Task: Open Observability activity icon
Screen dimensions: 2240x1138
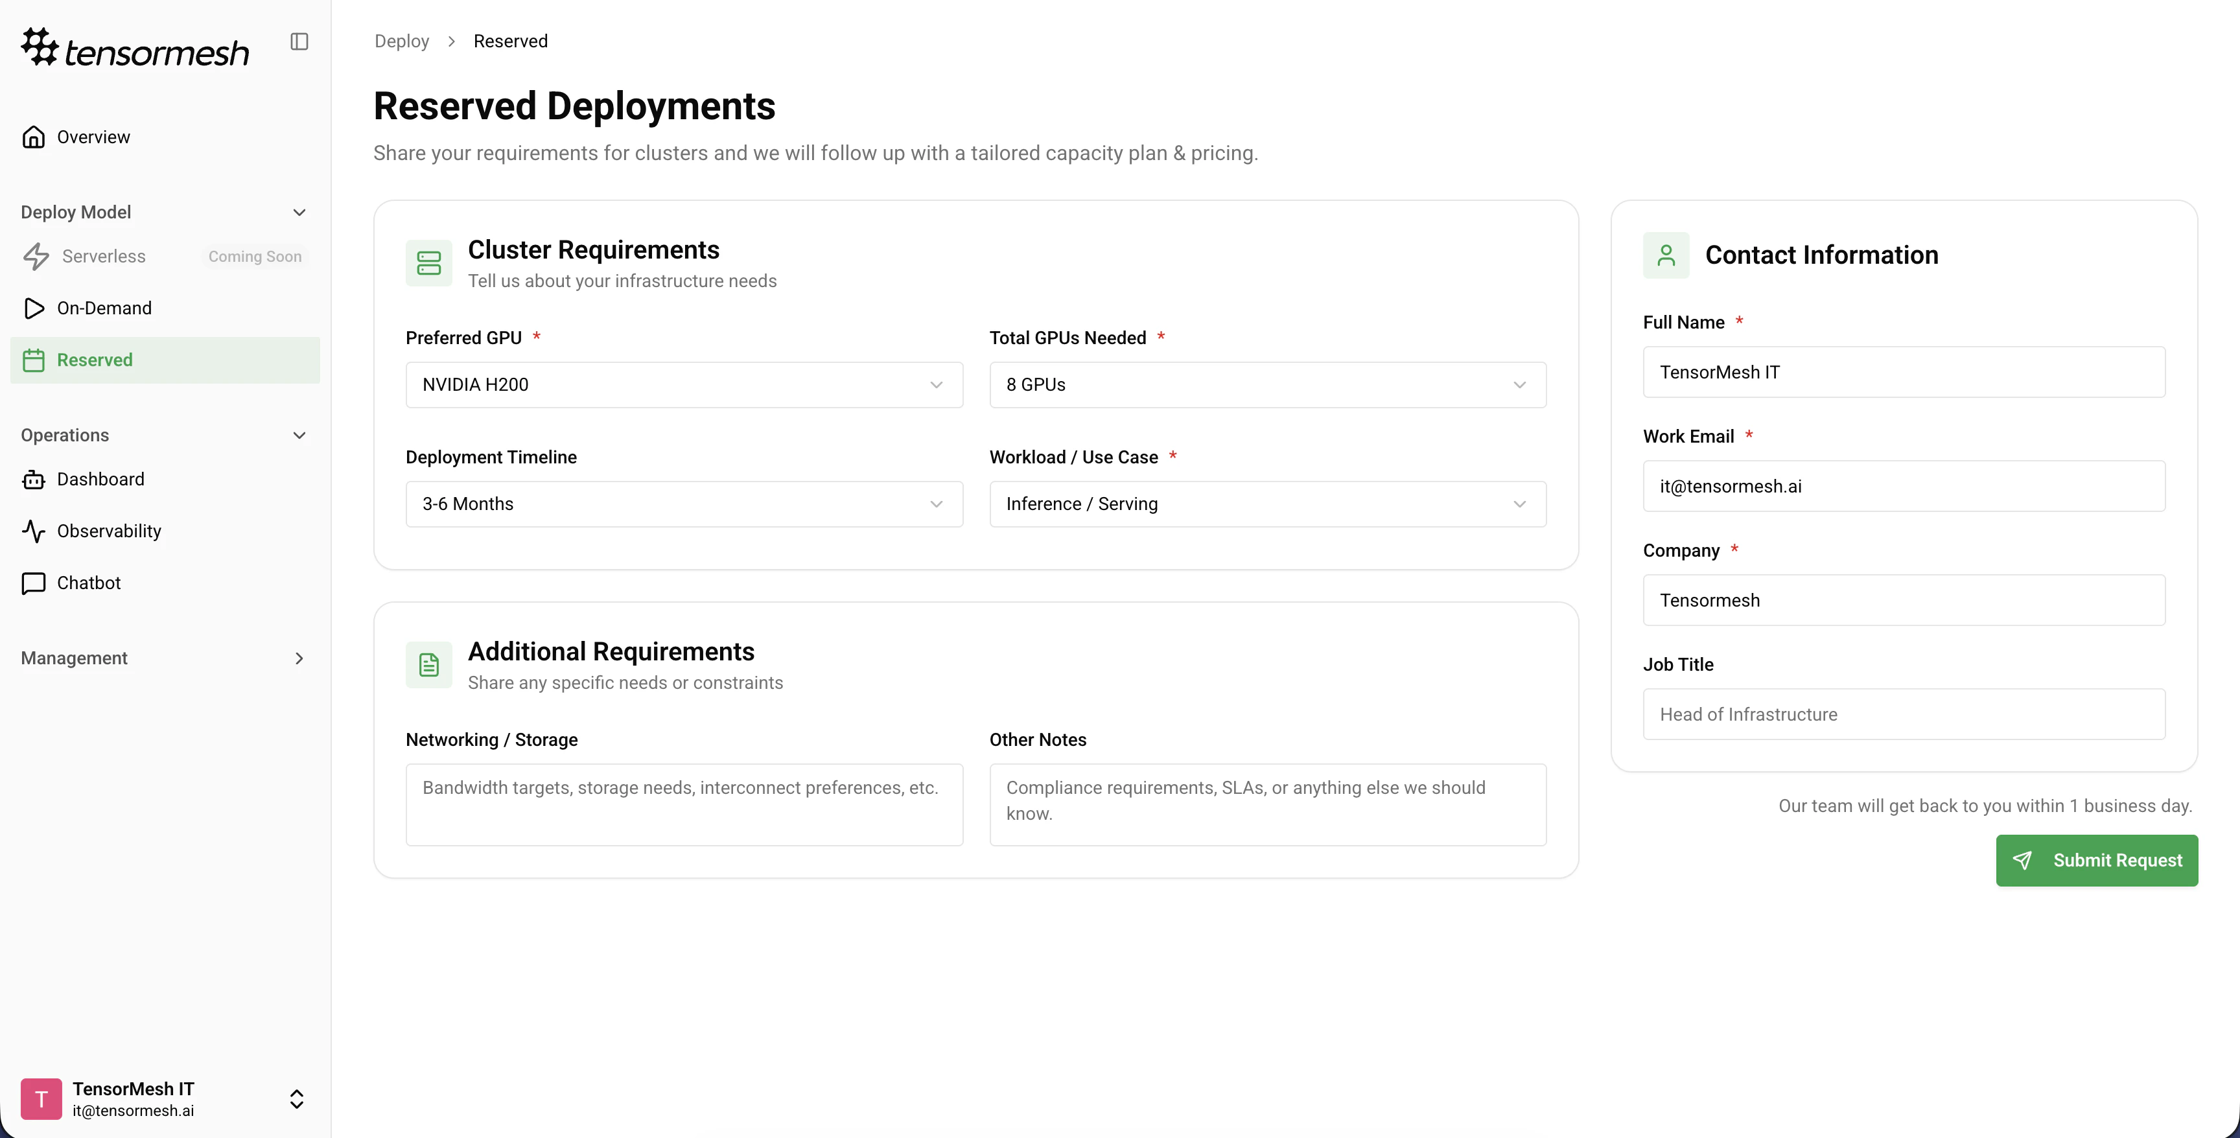Action: pos(34,531)
